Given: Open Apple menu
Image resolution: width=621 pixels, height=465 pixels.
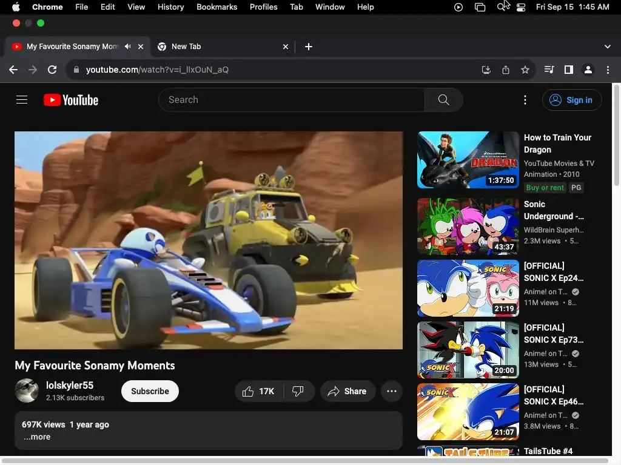Looking at the screenshot, I should pyautogui.click(x=16, y=7).
